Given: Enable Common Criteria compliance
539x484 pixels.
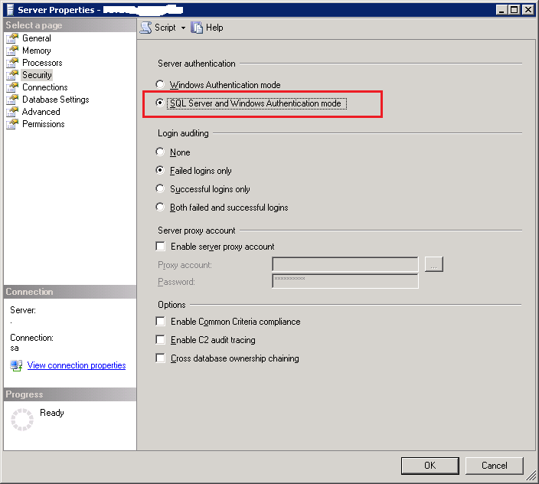Looking at the screenshot, I should (x=160, y=321).
